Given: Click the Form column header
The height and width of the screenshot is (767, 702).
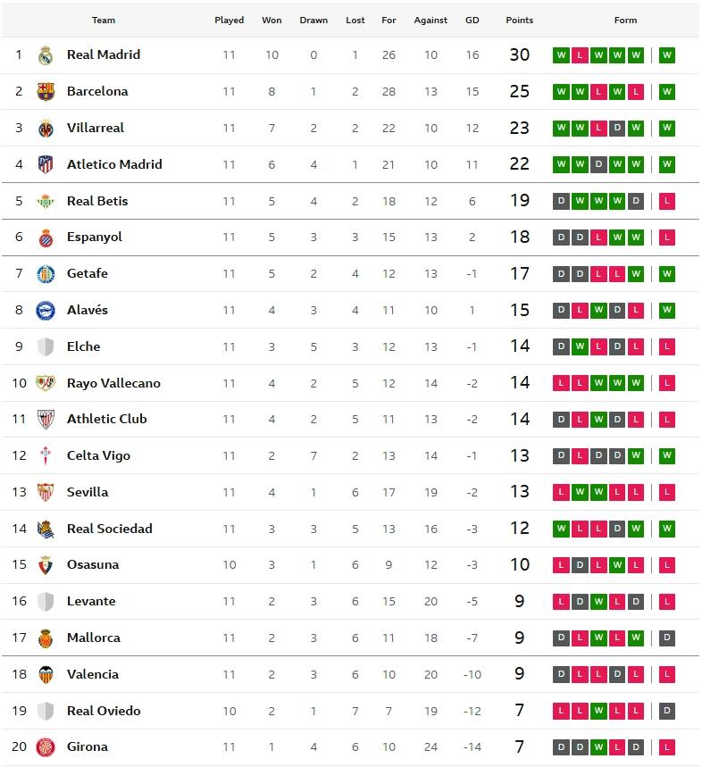Looking at the screenshot, I should click(625, 20).
